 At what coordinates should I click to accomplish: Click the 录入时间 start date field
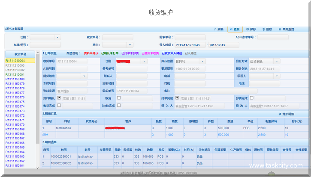pos(190,45)
